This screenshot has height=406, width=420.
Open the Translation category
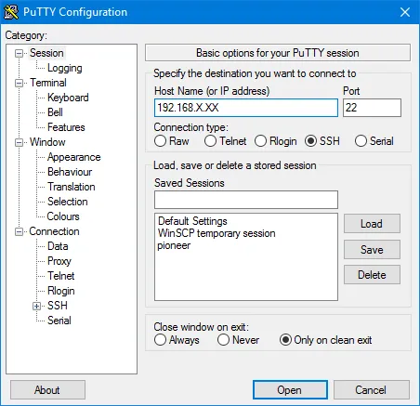point(72,187)
